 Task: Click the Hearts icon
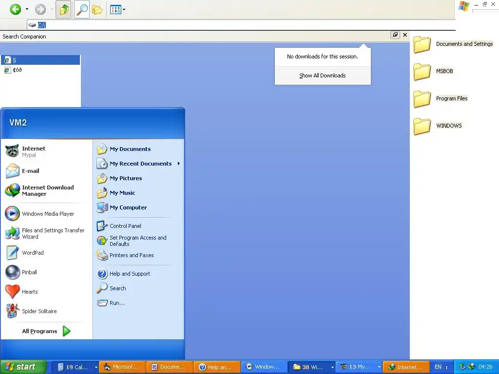(x=13, y=292)
